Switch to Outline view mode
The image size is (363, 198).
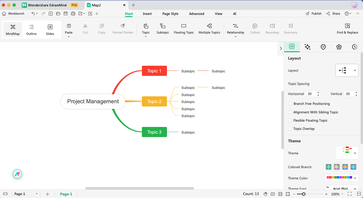(x=31, y=30)
